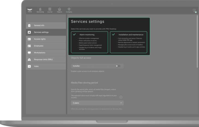Click the security status shield icon
The width and height of the screenshot is (199, 127).
[x=194, y=11]
